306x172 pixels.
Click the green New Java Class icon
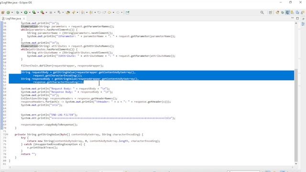tap(8, 12)
